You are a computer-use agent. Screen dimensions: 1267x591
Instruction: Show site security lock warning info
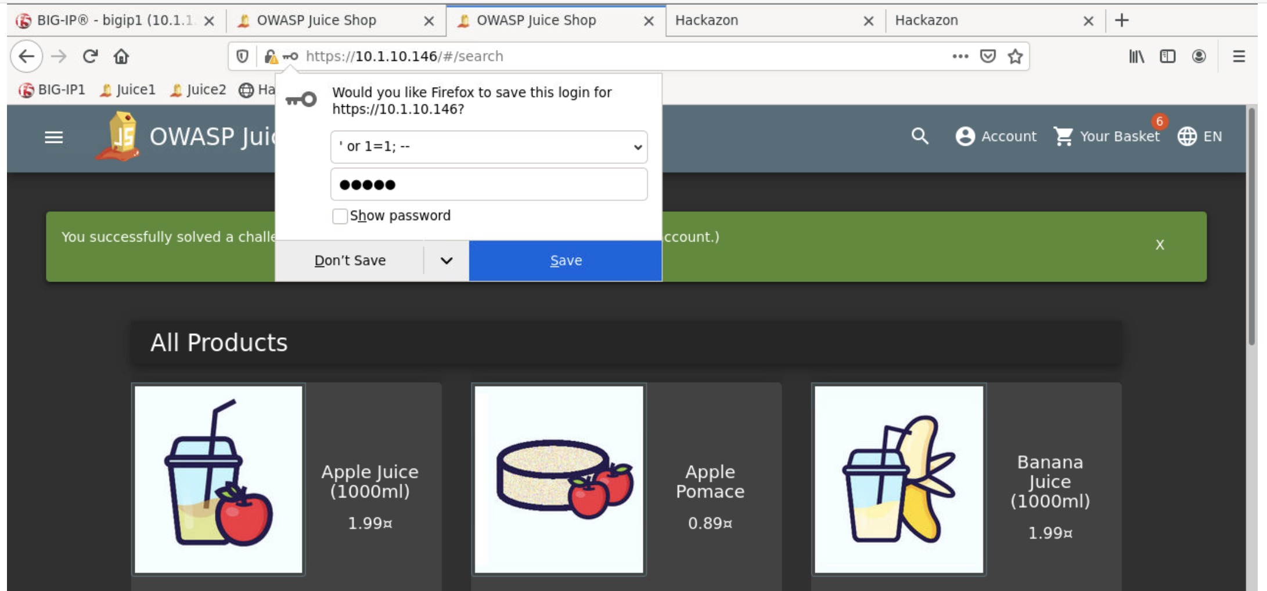click(271, 56)
